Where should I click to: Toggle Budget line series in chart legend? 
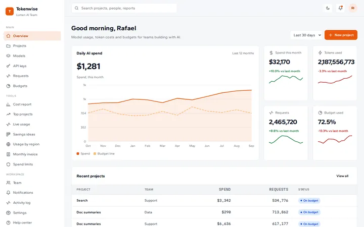coord(104,153)
